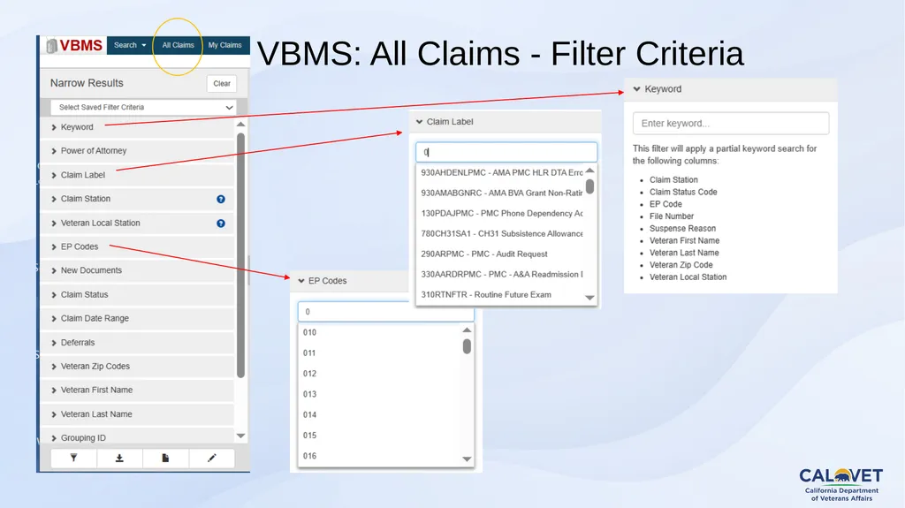Select 930AMABGNRC - AMA BVA Grant option
Image resolution: width=905 pixels, height=508 pixels.
click(x=502, y=193)
